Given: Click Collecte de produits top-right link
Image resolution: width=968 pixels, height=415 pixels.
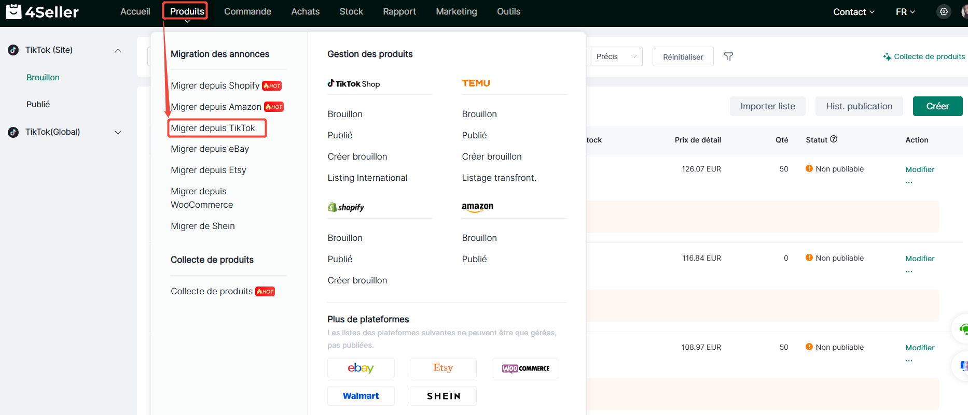Looking at the screenshot, I should 924,56.
